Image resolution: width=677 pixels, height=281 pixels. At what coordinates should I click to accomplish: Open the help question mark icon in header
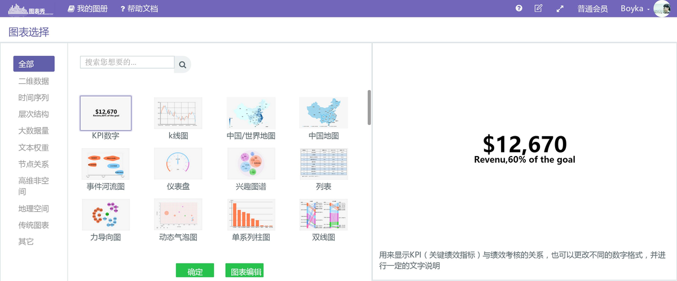519,8
